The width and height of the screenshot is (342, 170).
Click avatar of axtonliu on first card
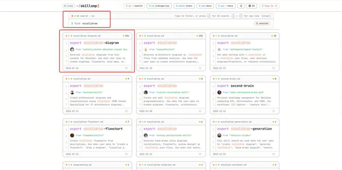pos(72,50)
